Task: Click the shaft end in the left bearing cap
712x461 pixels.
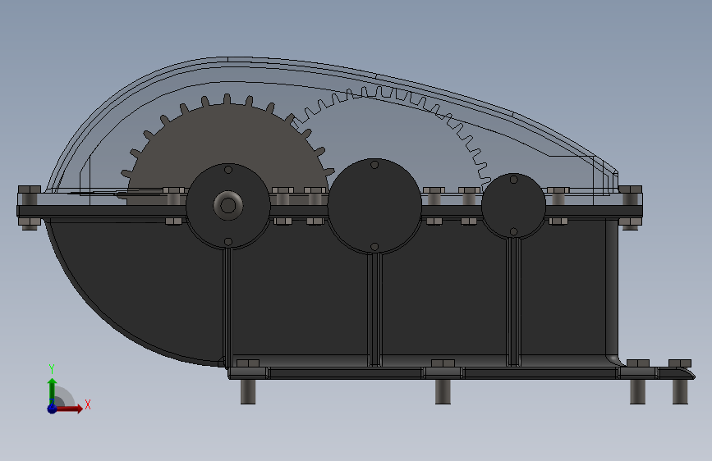Action: (228, 205)
